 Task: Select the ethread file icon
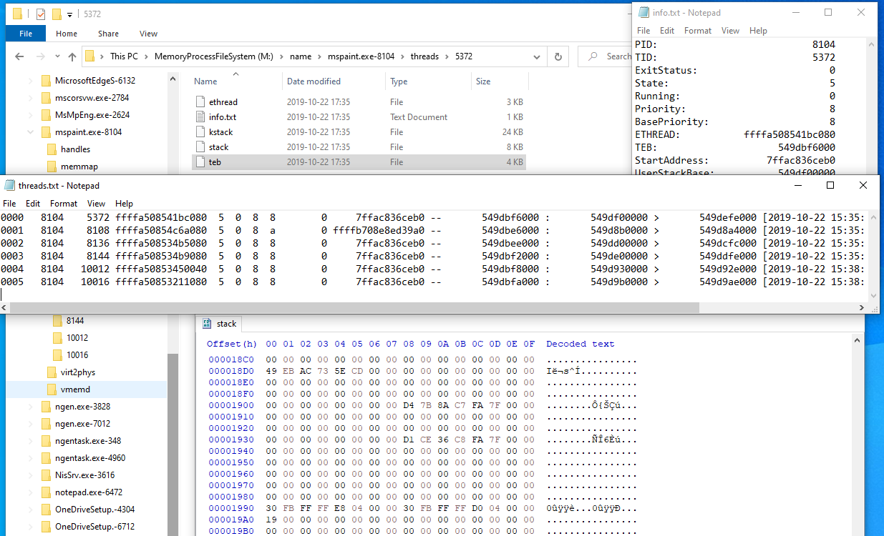tap(200, 101)
